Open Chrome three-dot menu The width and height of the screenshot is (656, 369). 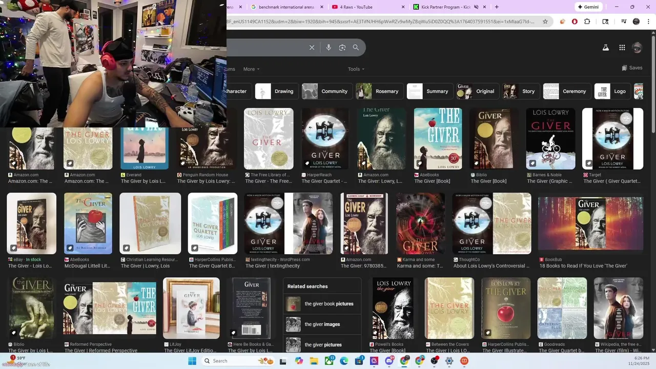pyautogui.click(x=649, y=22)
